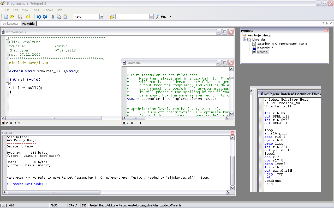
Task: Click the Process Exit Code: 2 line
Action: (27, 184)
